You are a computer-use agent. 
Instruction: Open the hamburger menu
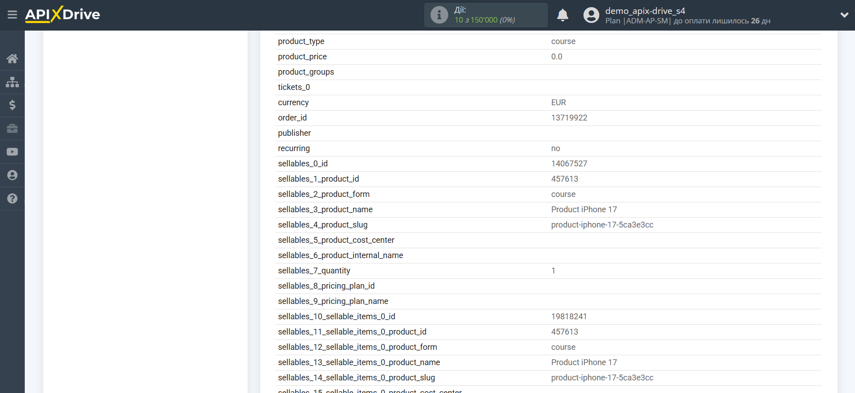tap(12, 15)
